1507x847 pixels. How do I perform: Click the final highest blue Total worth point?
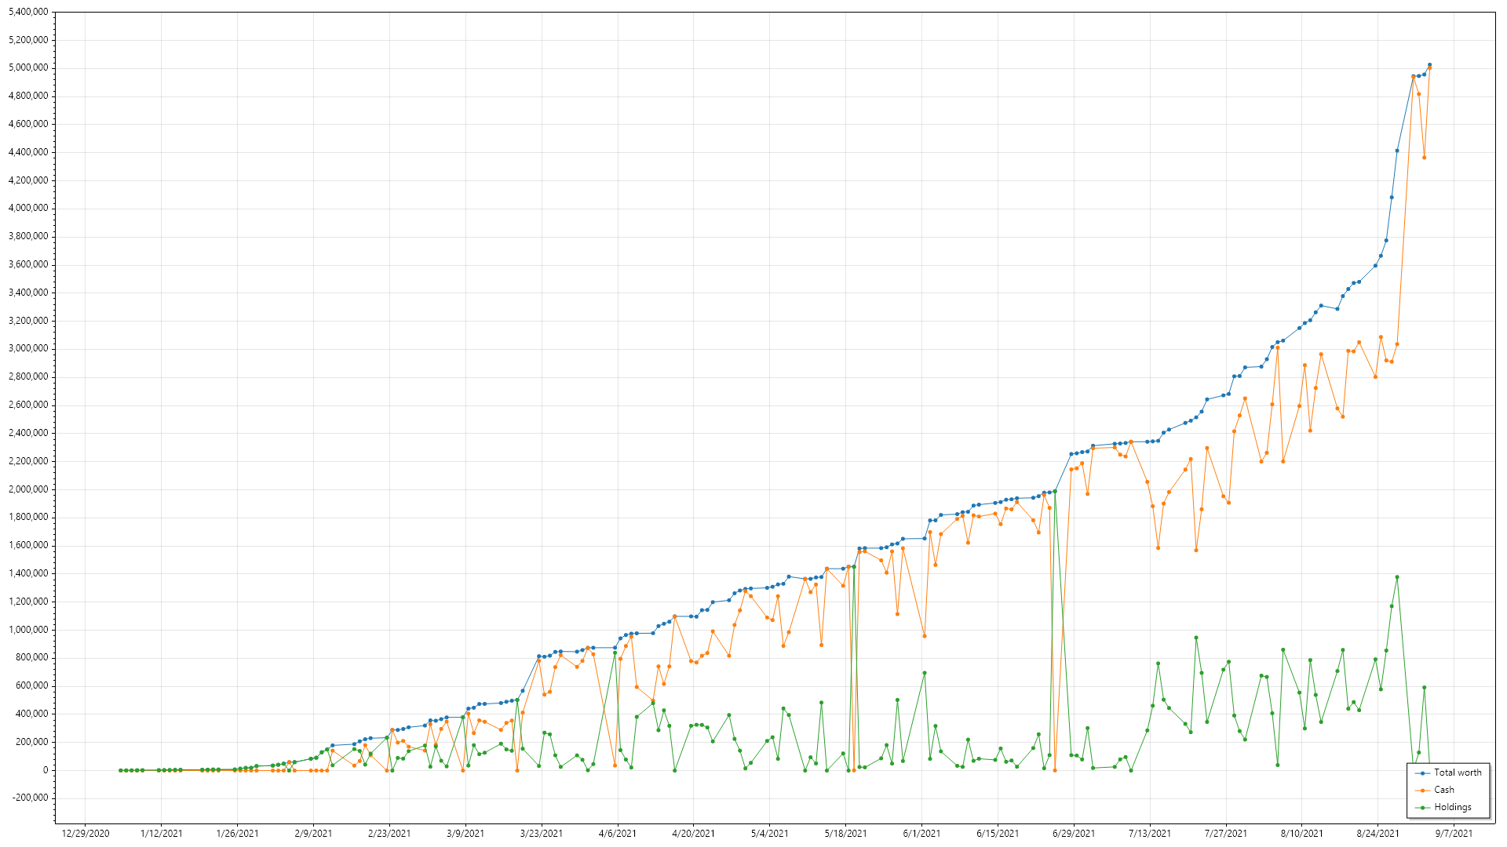point(1429,65)
